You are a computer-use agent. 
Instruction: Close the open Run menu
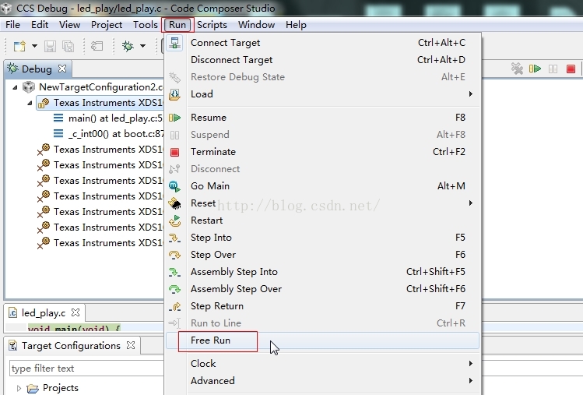[x=177, y=25]
